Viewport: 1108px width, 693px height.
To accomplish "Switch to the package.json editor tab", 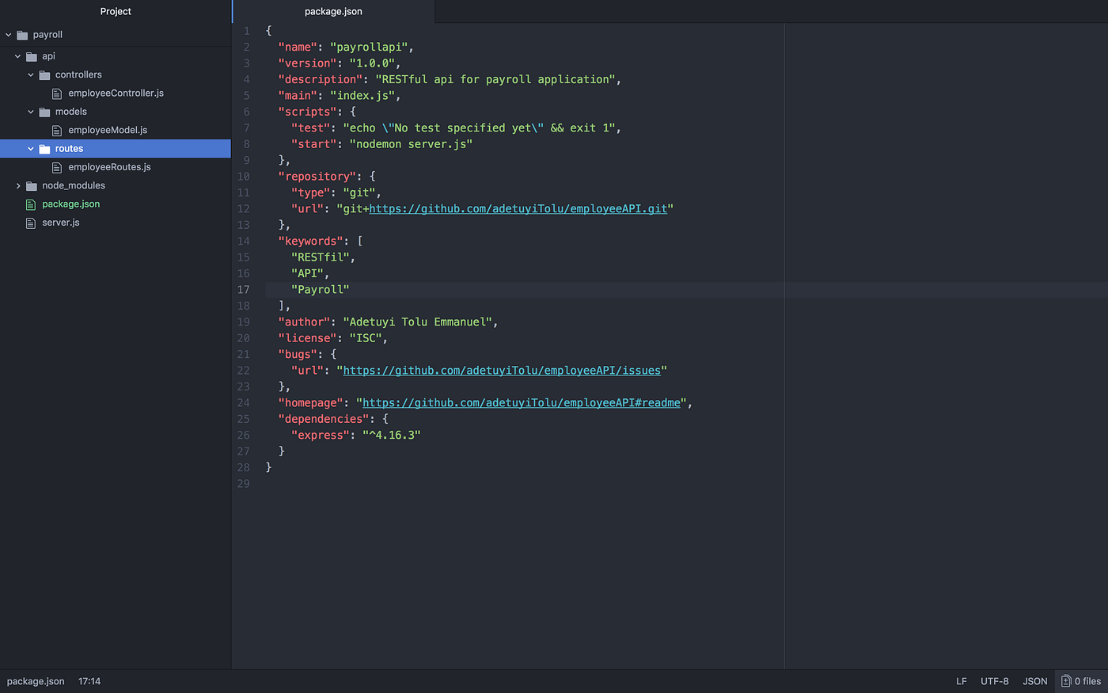I will 332,11.
